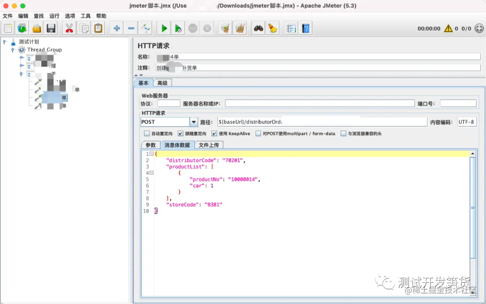Clear current results with broom icon

pyautogui.click(x=225, y=28)
